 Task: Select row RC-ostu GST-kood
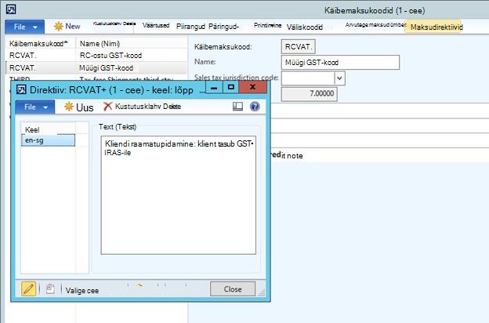click(96, 56)
